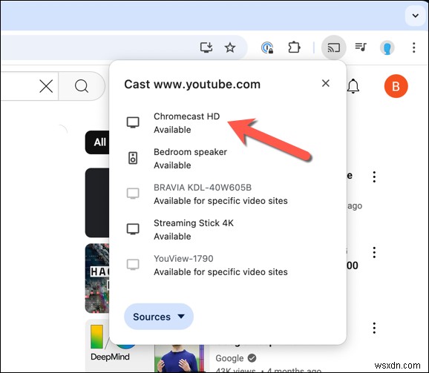
Task: Select the All filter chip on YouTube
Action: [97, 142]
